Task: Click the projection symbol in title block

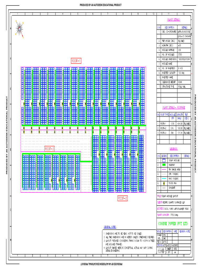Action: pos(161,251)
